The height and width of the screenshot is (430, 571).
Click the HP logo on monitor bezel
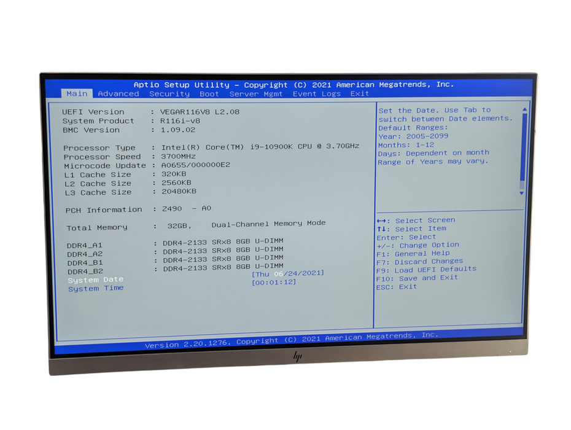click(298, 356)
